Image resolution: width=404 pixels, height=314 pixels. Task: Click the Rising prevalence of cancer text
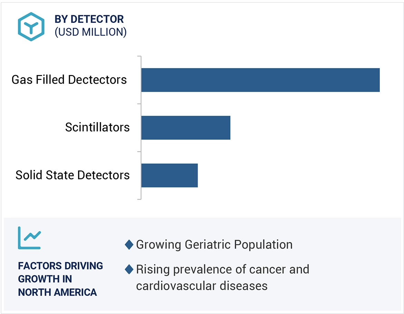222,269
